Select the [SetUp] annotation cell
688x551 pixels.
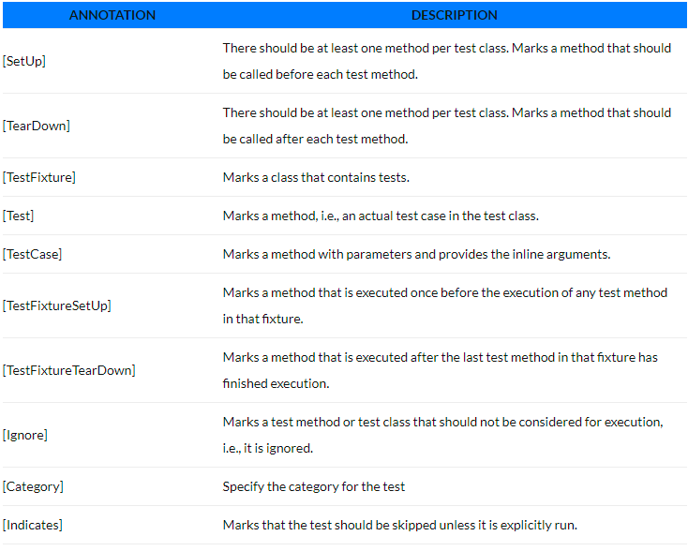24,61
